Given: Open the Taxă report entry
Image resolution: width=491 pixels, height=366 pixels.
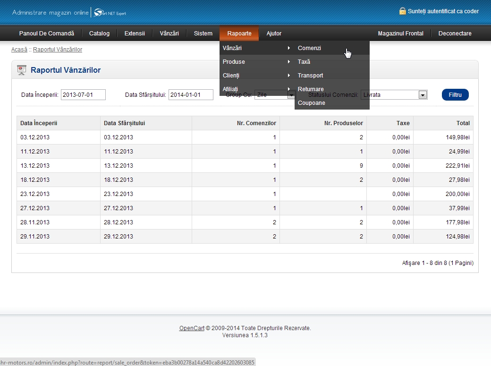Looking at the screenshot, I should pos(304,62).
